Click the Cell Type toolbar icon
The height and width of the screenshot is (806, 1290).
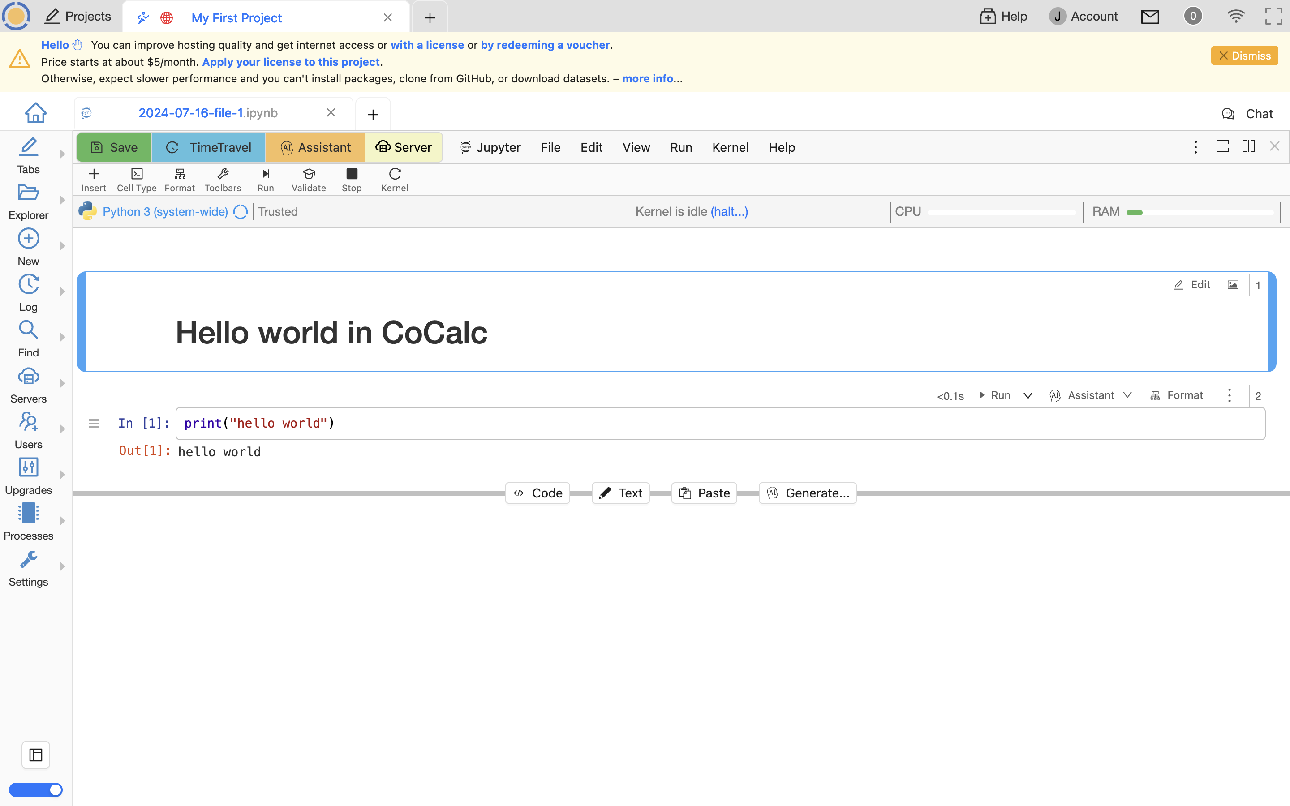(137, 180)
